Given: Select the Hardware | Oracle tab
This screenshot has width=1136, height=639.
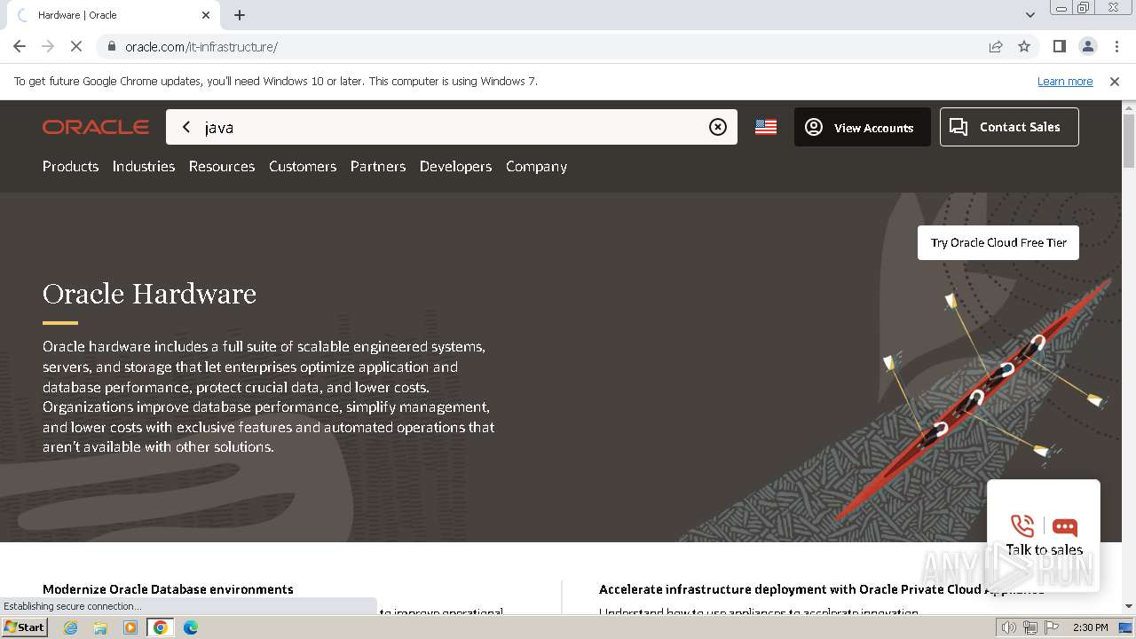Looking at the screenshot, I should pos(111,15).
